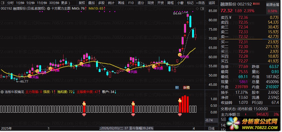Add stock with +自选 button
The image size is (282, 132).
pos(200,3)
